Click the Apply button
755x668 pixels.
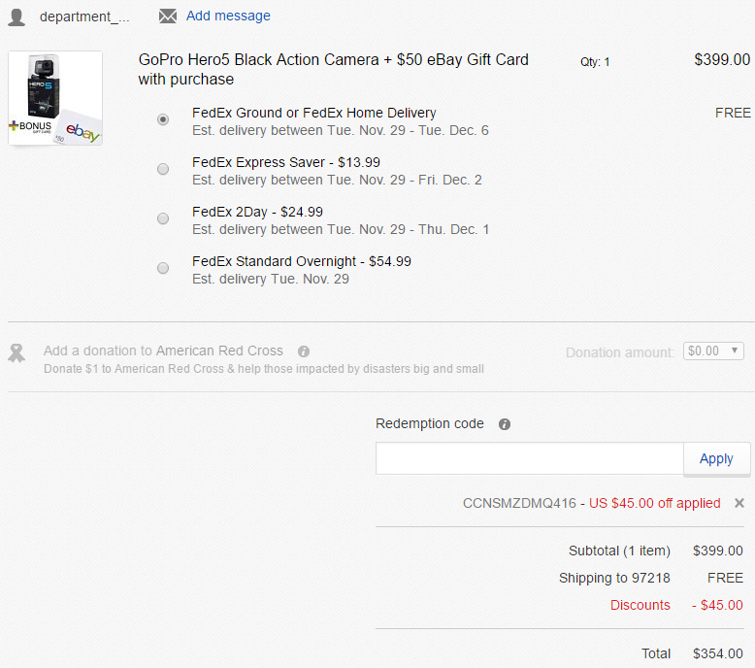pos(716,458)
